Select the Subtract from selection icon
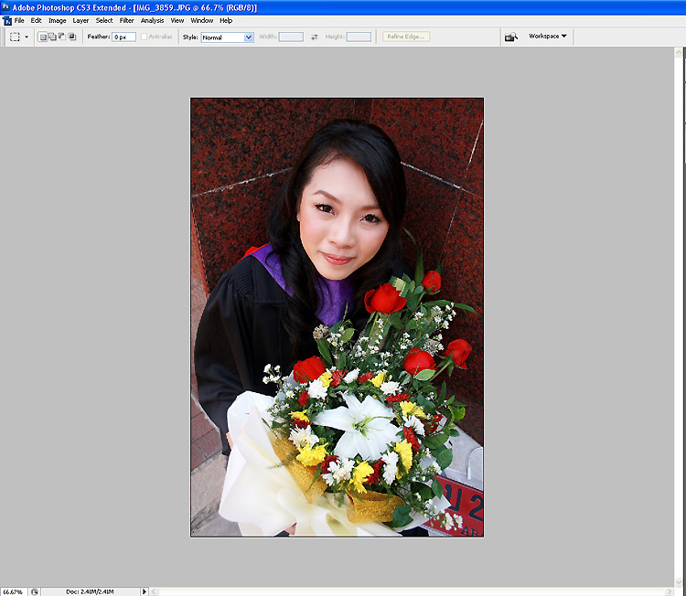Viewport: 686px width, 596px height. tap(62, 37)
